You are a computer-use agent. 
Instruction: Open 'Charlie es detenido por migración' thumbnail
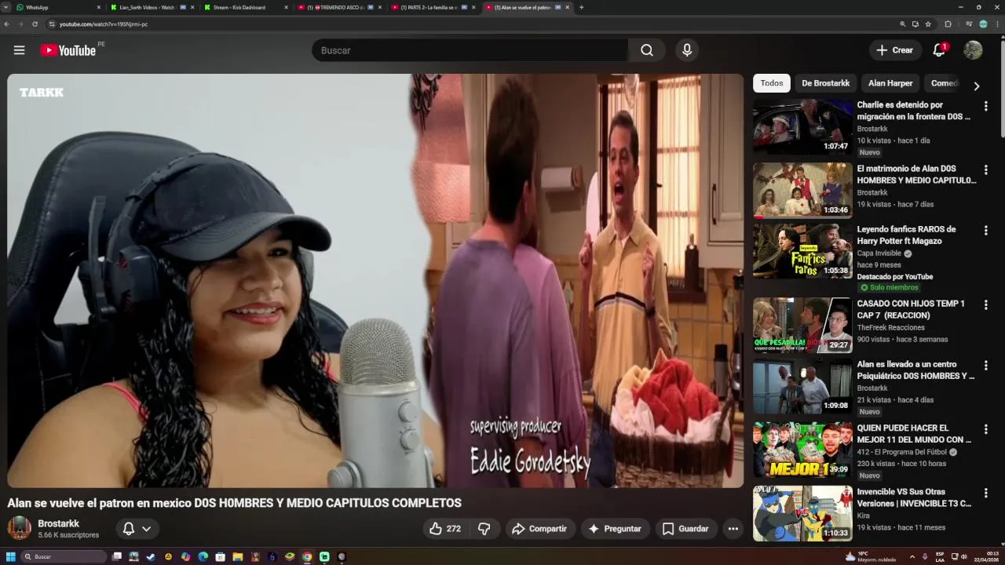[802, 126]
